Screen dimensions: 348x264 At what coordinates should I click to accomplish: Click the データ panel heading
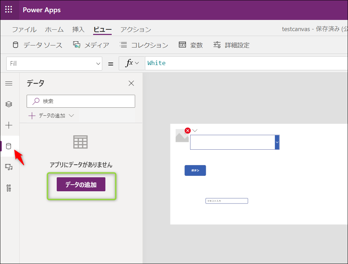(35, 83)
